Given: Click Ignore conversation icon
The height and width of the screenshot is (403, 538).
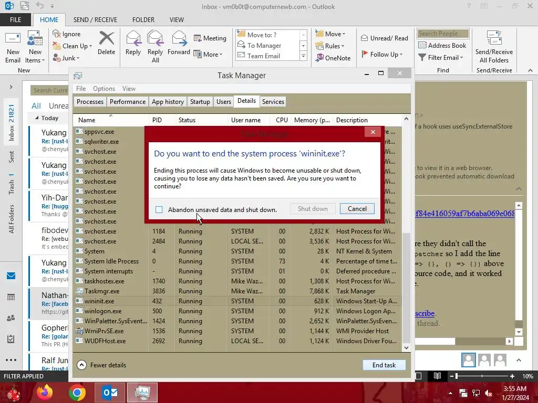Looking at the screenshot, I should click(x=67, y=34).
